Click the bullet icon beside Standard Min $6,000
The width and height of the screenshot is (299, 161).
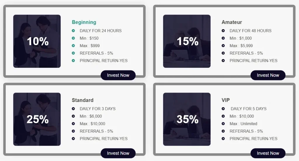click(73, 116)
